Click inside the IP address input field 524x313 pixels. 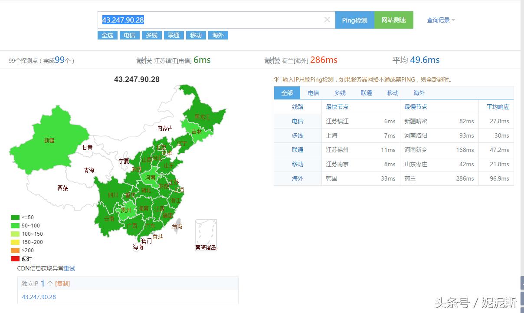coord(195,20)
